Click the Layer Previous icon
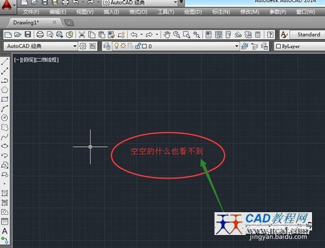This screenshot has height=248, width=325. coord(255,46)
